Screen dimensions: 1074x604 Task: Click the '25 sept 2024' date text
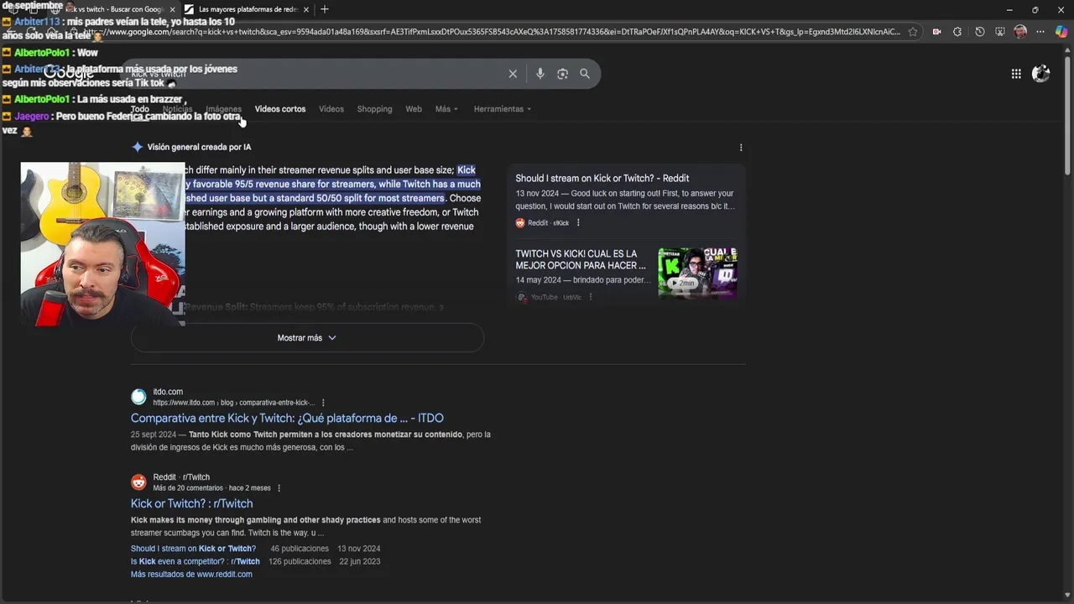pyautogui.click(x=154, y=435)
